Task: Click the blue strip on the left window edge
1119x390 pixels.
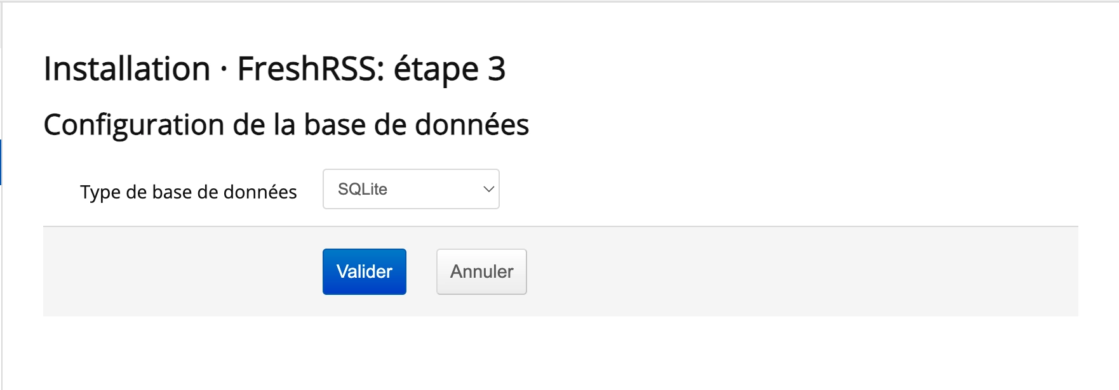Action: tap(1, 162)
